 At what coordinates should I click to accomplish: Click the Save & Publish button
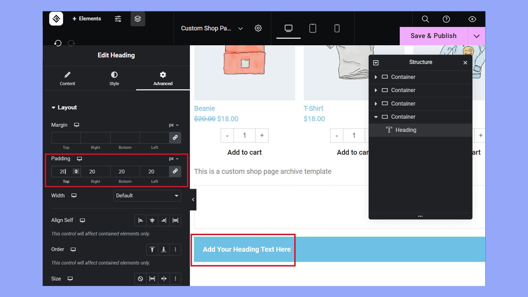(433, 36)
